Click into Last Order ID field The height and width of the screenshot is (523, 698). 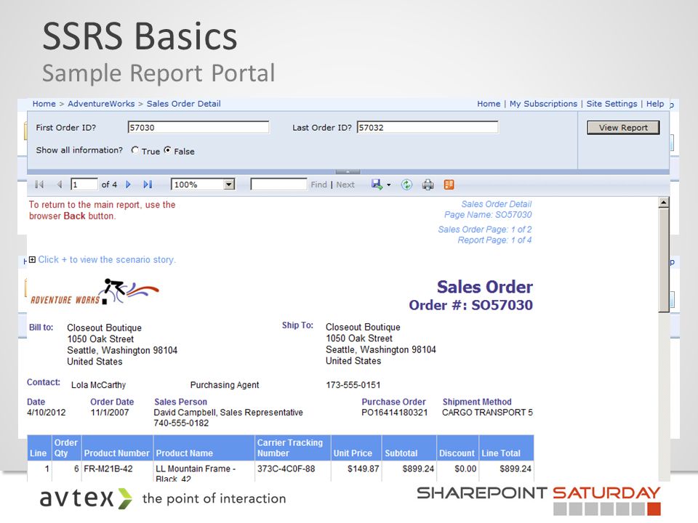[428, 127]
